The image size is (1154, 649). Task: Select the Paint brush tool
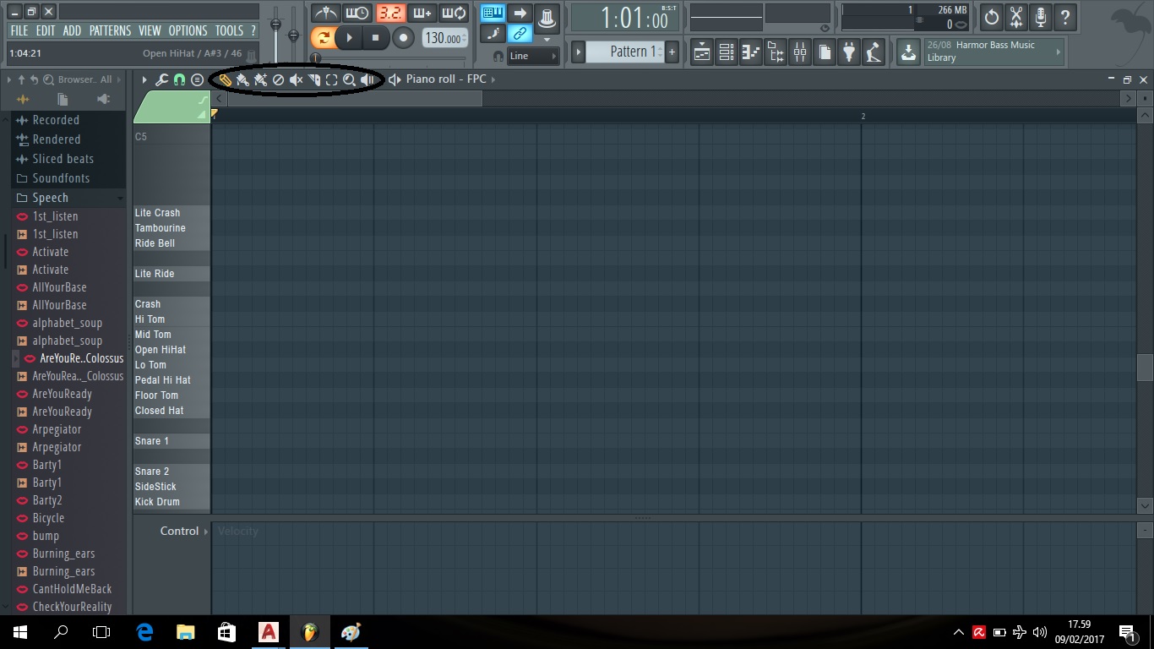242,79
